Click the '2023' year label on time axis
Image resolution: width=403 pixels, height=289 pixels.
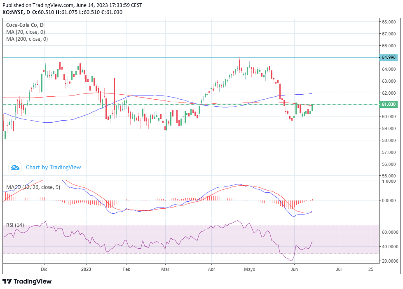(x=86, y=269)
